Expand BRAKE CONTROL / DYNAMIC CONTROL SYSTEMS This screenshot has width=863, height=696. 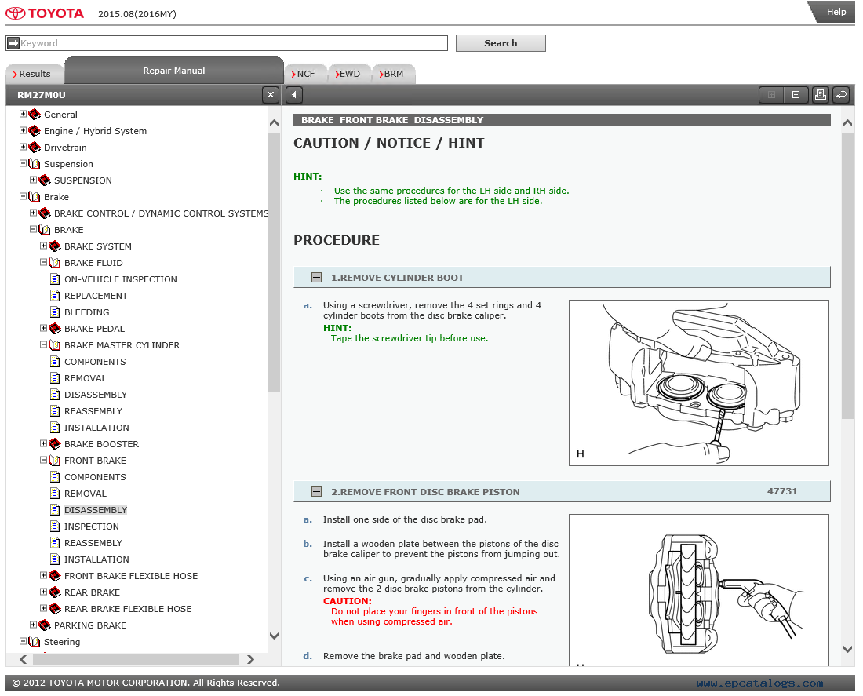click(33, 213)
